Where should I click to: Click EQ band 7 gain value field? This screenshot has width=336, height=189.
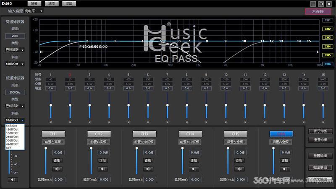click(x=167, y=88)
